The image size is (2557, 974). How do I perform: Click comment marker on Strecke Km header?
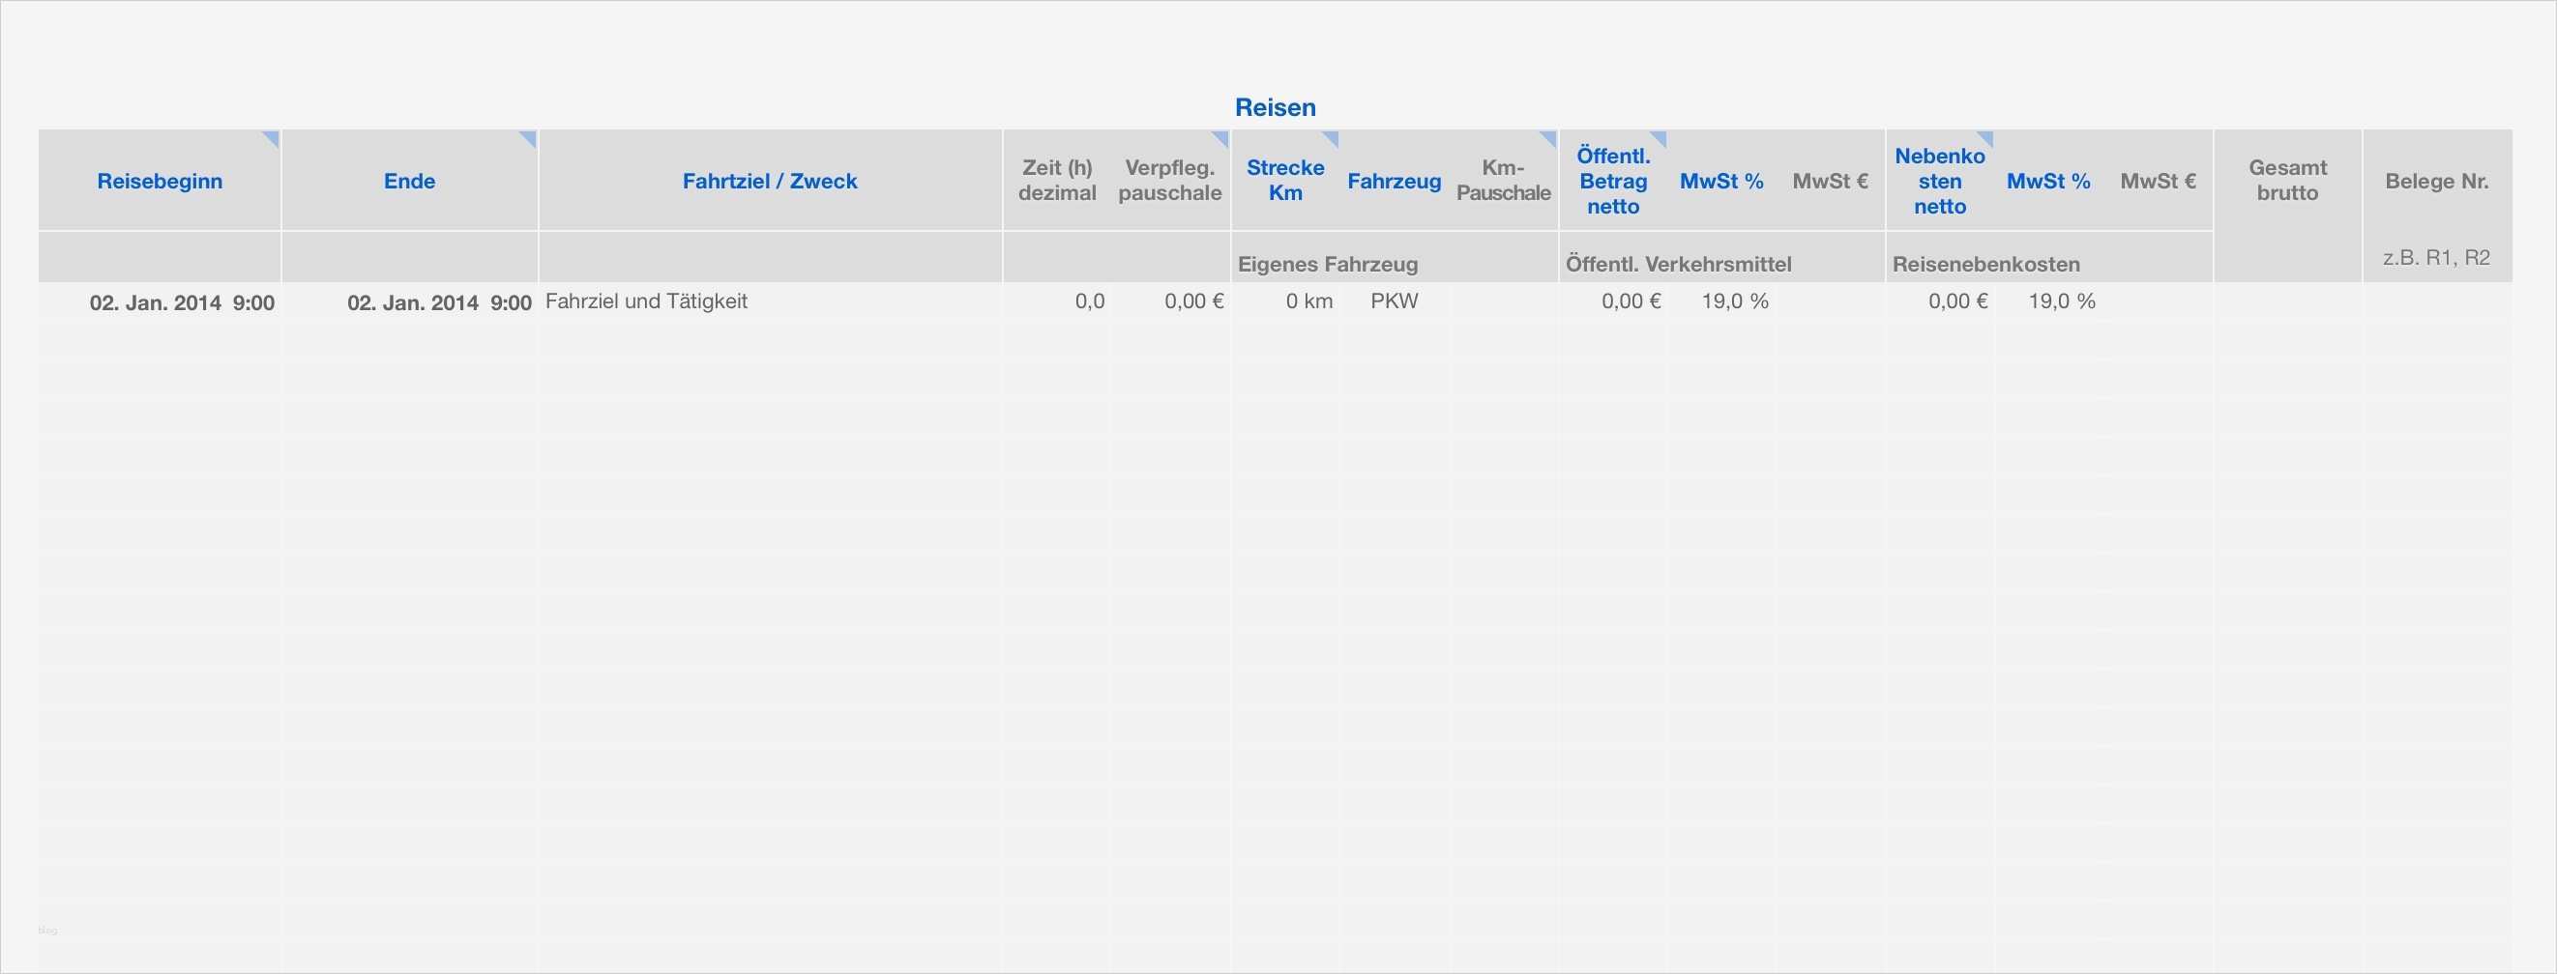point(1331,139)
